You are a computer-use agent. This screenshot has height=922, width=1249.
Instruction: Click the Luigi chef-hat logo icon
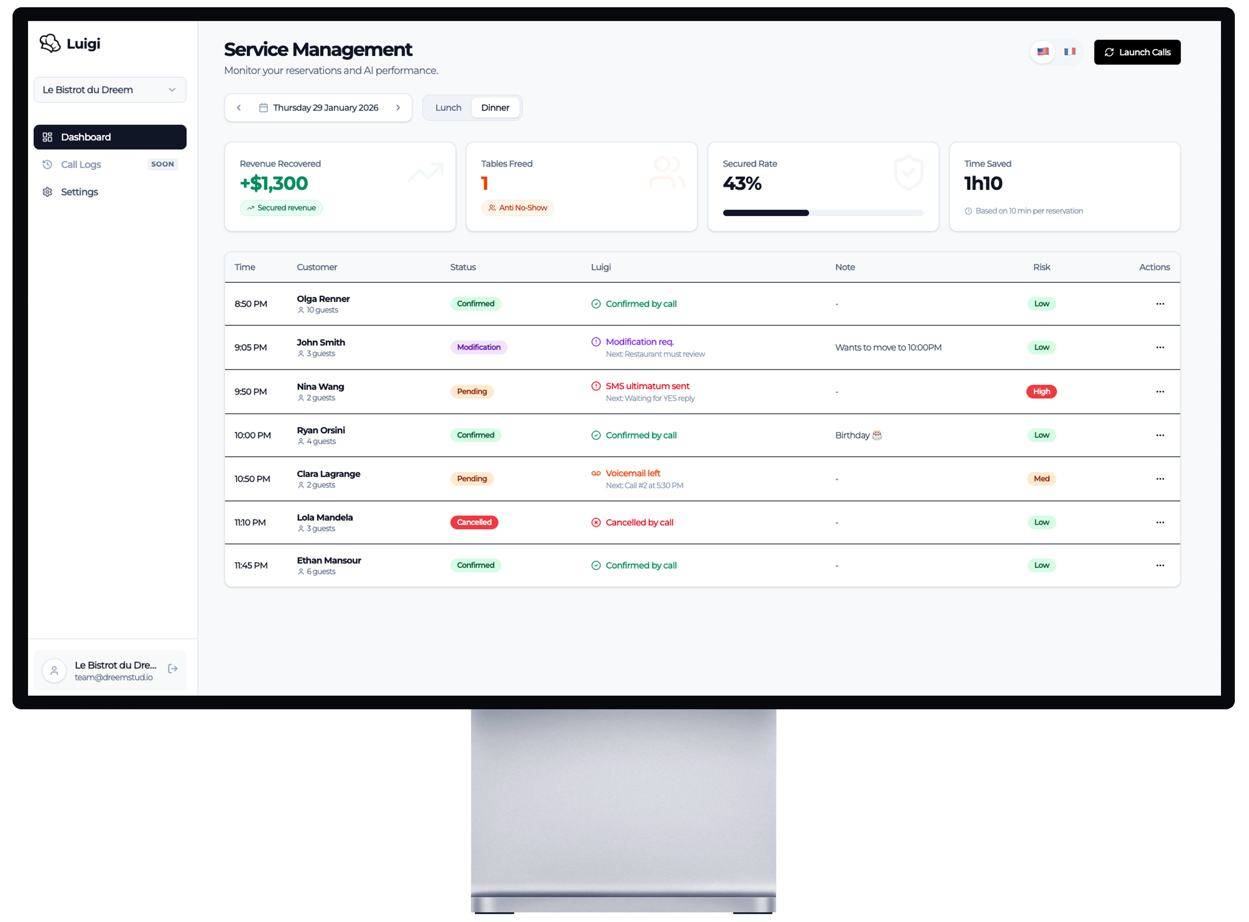click(x=50, y=43)
